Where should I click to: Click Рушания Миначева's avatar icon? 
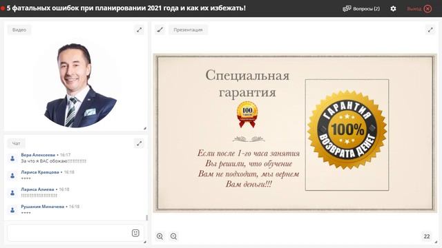coord(12,210)
